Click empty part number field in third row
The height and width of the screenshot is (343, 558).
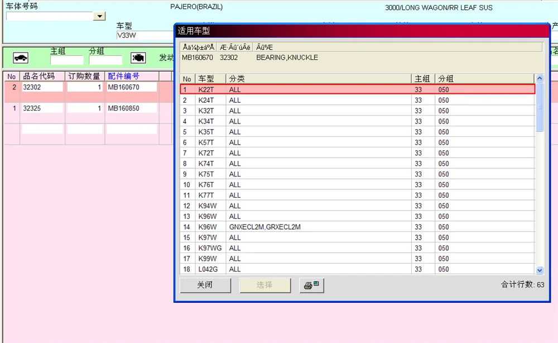pyautogui.click(x=132, y=129)
